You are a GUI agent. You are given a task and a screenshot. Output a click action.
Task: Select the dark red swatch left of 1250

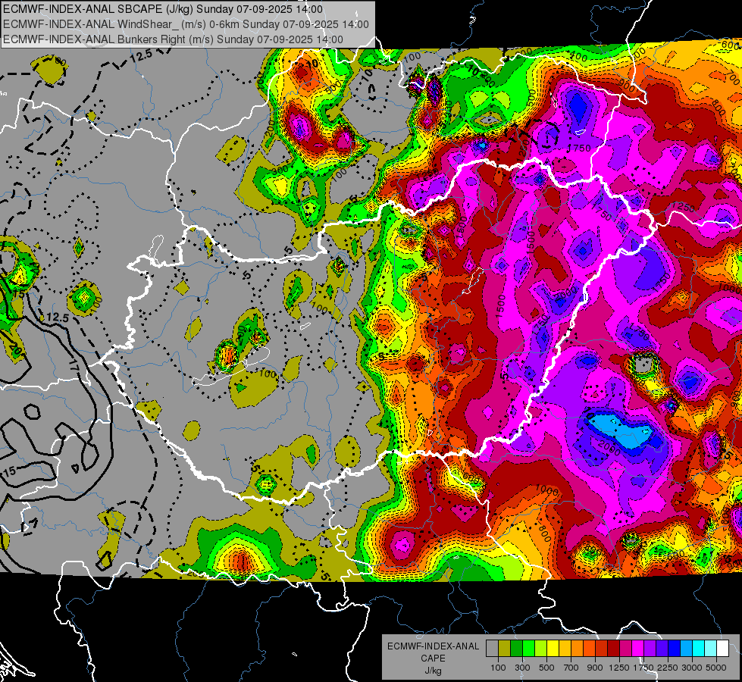613,649
